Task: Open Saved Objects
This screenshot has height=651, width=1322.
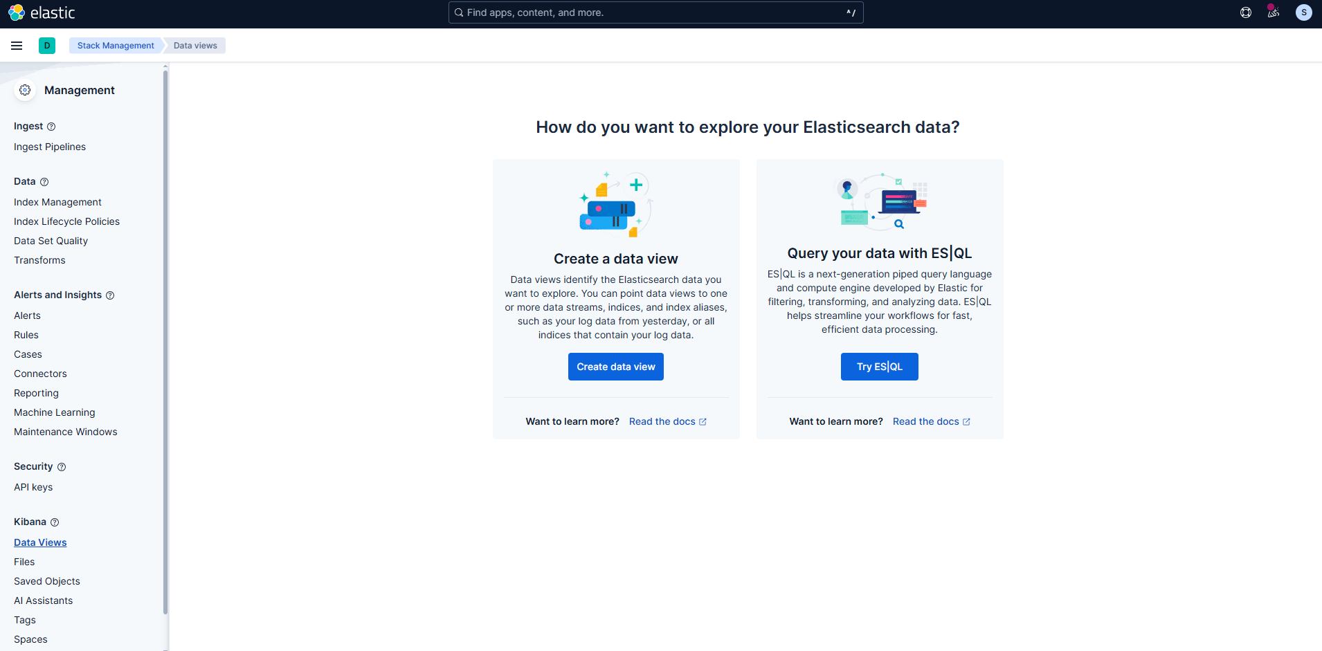Action: tap(47, 581)
